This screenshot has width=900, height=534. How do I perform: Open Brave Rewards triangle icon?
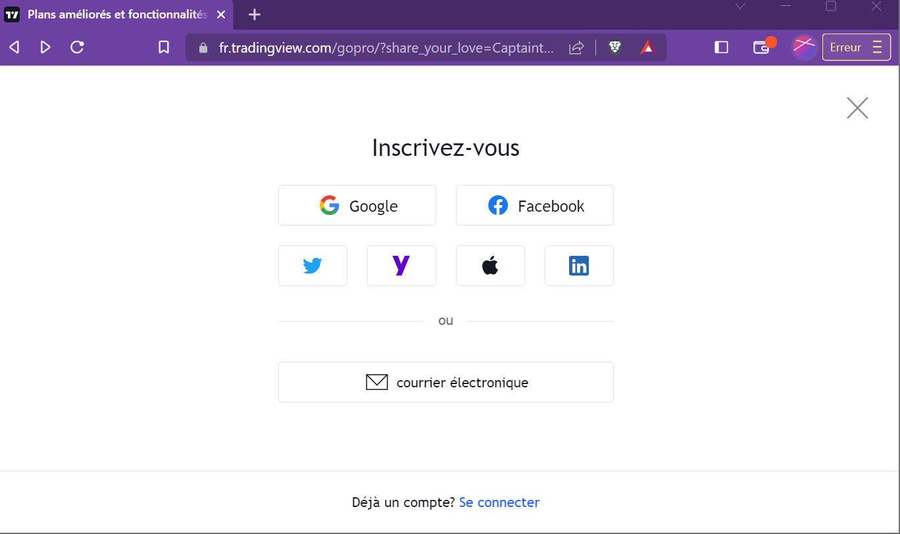(x=647, y=47)
